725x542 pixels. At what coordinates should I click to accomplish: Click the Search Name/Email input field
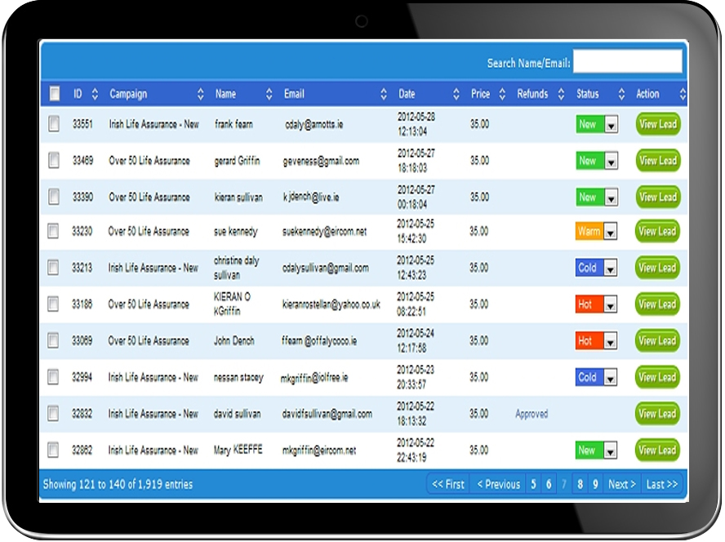[629, 61]
